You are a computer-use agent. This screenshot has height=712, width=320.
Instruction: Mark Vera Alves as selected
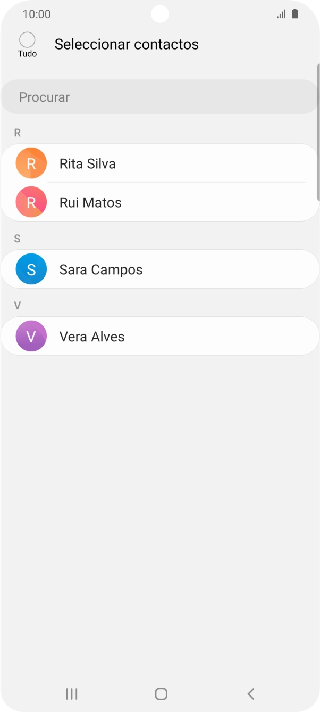tap(133, 336)
